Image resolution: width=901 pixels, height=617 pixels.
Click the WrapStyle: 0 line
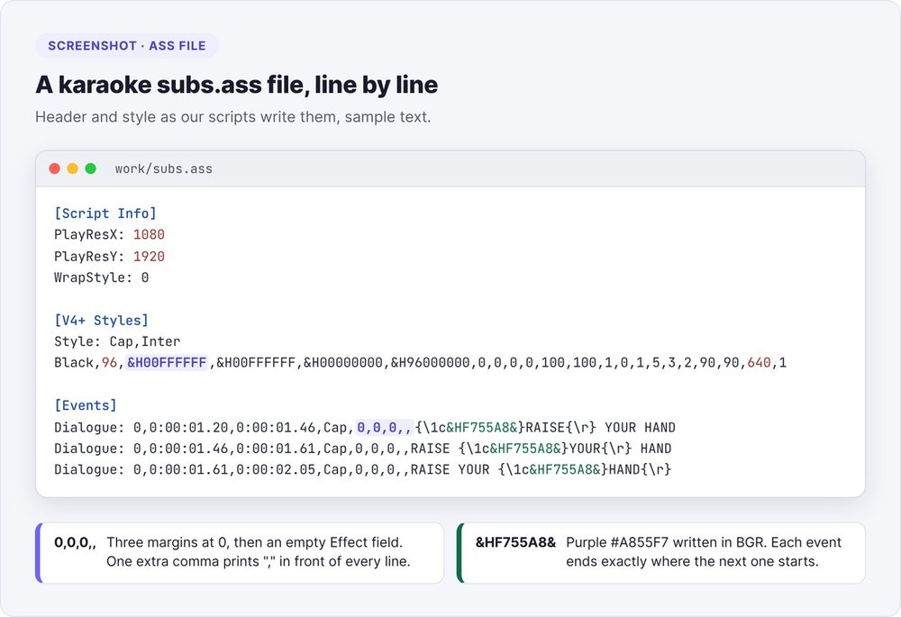[102, 277]
